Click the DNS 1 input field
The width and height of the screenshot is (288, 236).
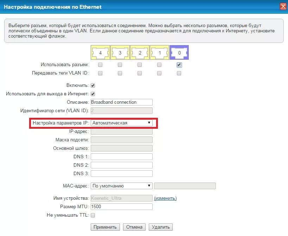click(122, 157)
